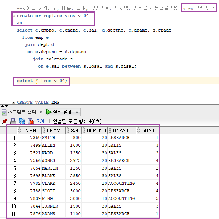
Task: Click the delete row icon with red X
Action: (x=30, y=121)
